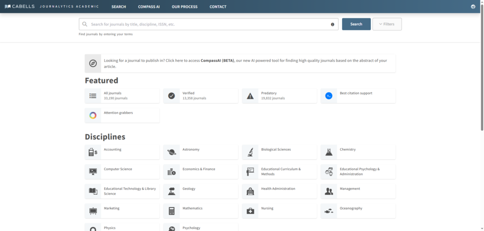Click the page vertical scrollbar

(x=482, y=71)
